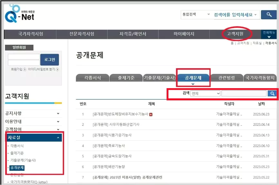
Task: Click date 2023.06.23
Action: 261,114
